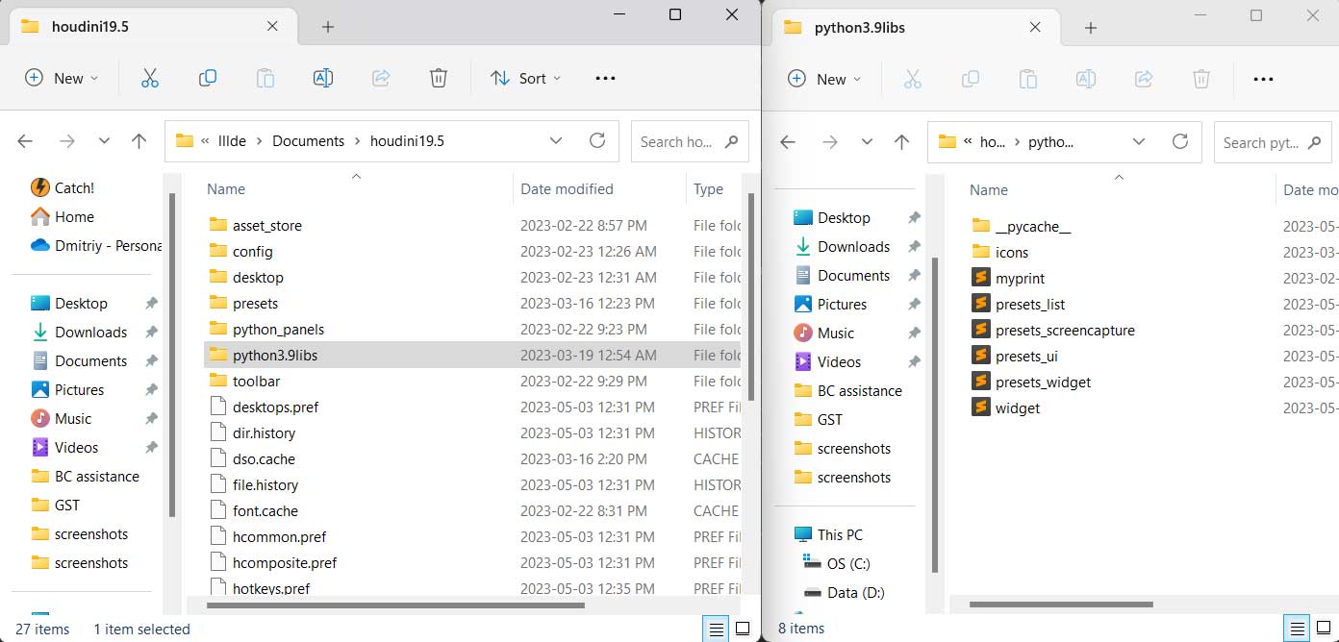Refresh the python3.9libs folder view
The width and height of the screenshot is (1339, 642).
[1180, 141]
